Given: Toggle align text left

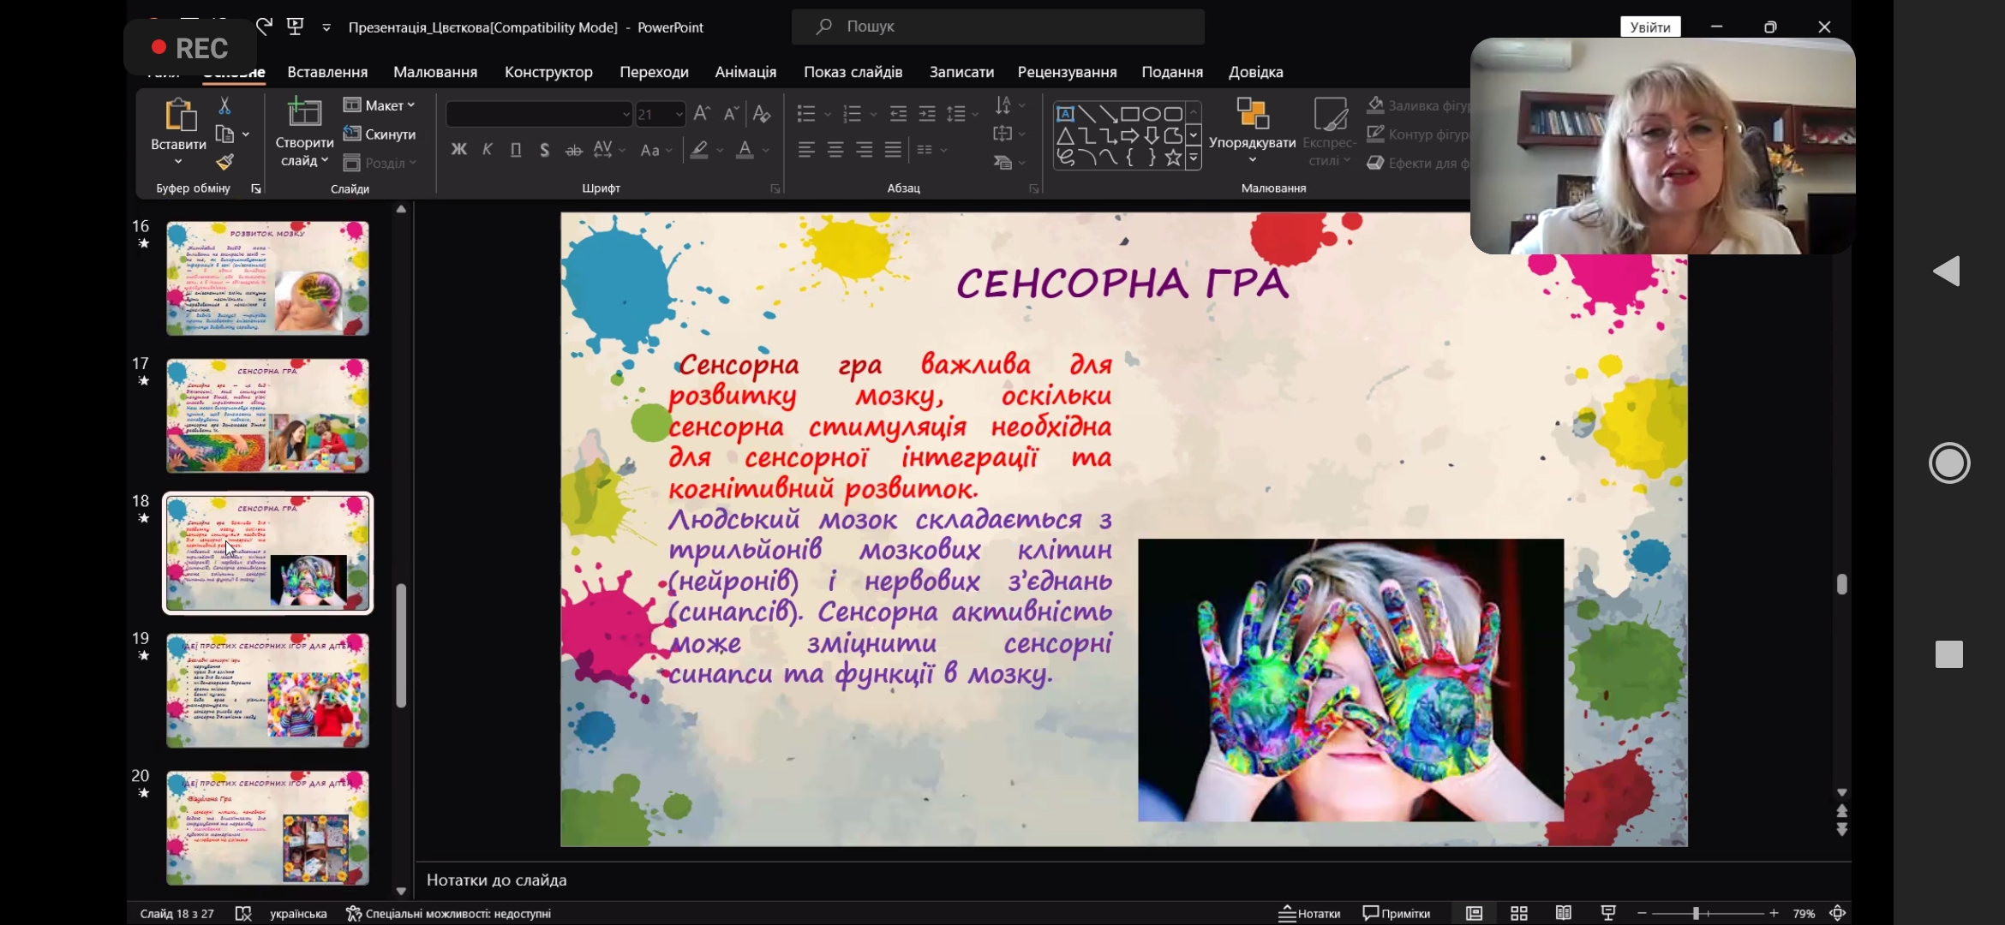Looking at the screenshot, I should (x=806, y=150).
